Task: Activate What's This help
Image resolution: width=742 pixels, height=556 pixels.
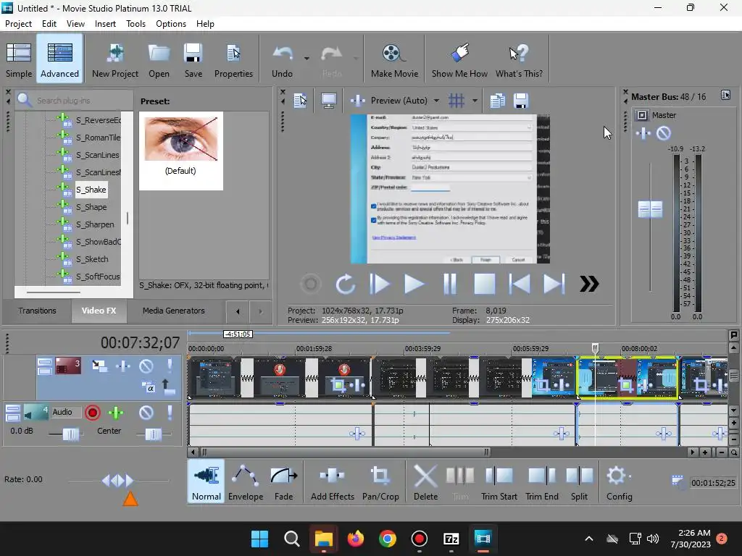Action: point(519,59)
